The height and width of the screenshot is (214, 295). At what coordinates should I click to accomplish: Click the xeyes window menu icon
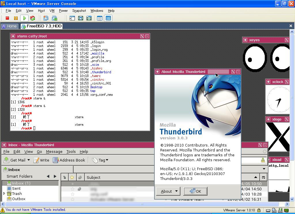245,40
